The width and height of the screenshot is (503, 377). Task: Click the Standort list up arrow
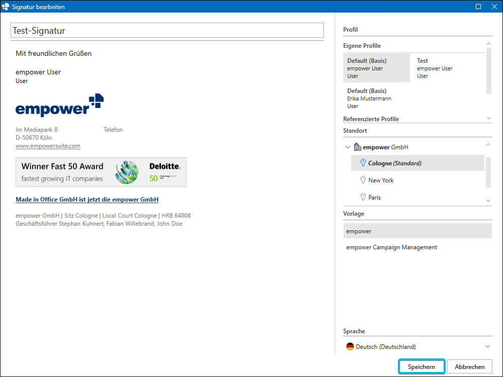(x=488, y=145)
